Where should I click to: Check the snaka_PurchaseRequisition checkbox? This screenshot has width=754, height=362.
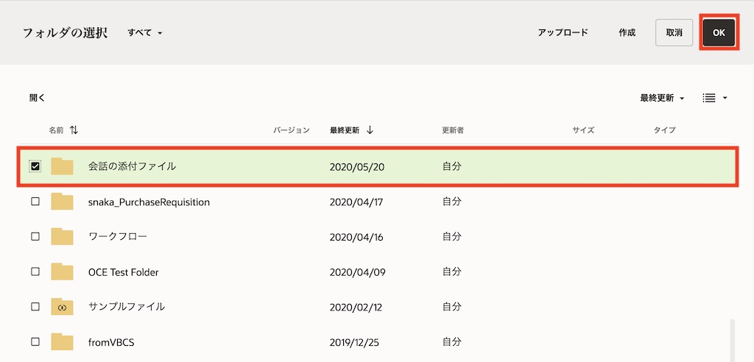(35, 202)
